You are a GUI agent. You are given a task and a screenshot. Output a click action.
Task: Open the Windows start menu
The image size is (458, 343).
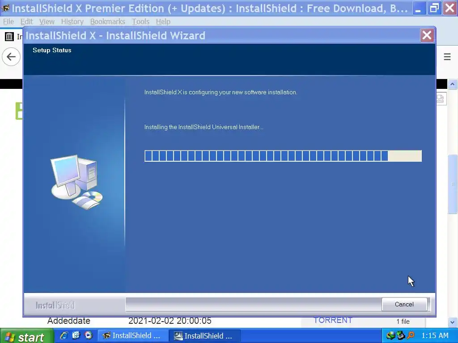click(27, 336)
